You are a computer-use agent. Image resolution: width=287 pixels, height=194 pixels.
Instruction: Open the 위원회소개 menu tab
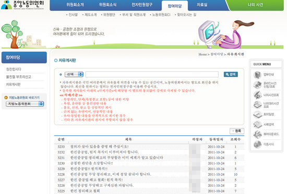(75, 5)
